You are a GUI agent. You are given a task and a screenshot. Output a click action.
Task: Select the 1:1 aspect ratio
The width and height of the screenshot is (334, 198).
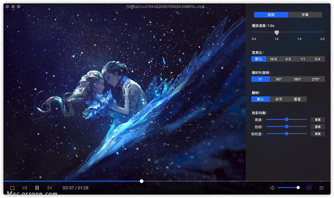point(302,59)
